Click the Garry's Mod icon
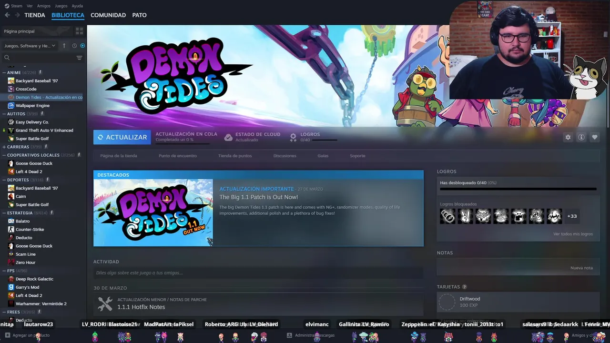Screen dimensions: 610x343 pyautogui.click(x=11, y=287)
